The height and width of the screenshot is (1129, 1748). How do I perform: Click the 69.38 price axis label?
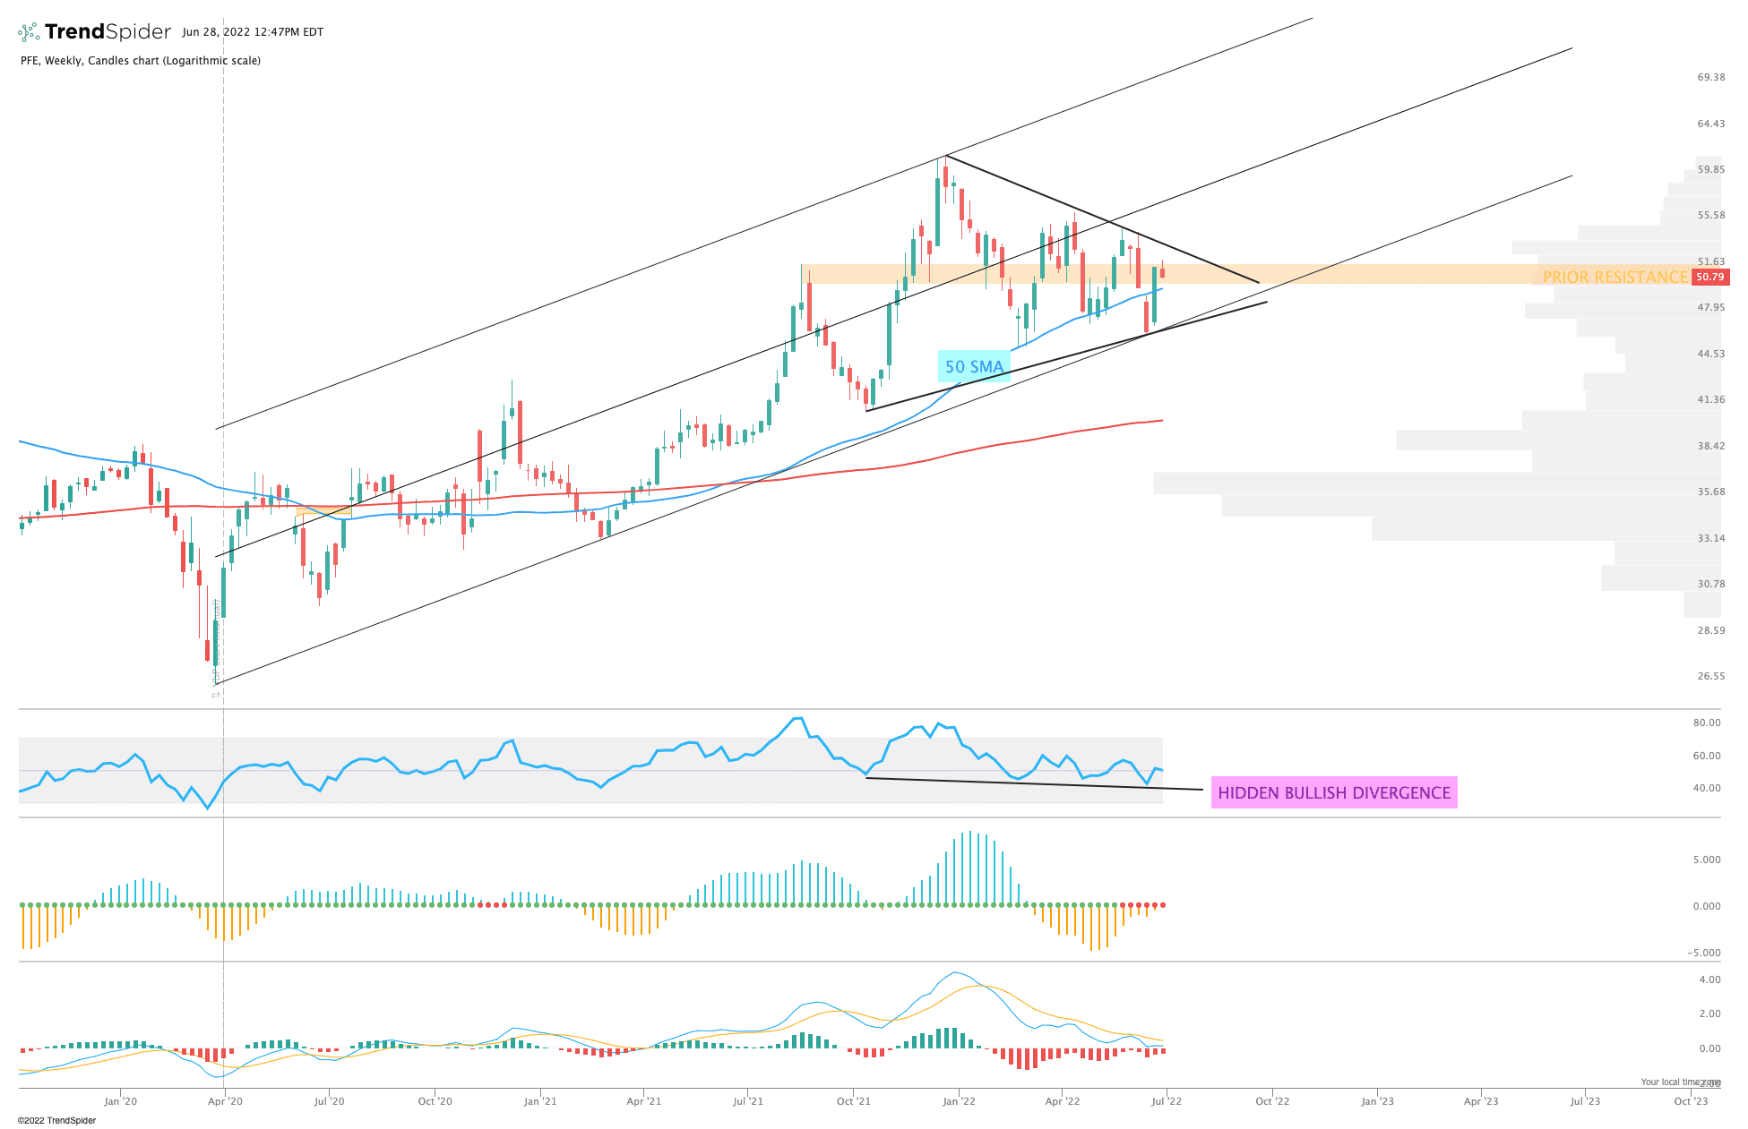pos(1710,77)
